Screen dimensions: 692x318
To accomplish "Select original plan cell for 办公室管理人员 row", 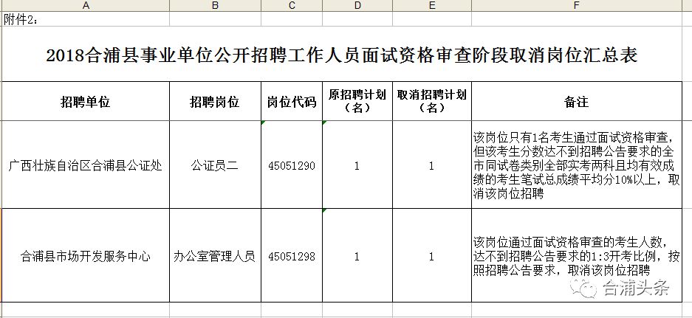I will click(x=357, y=255).
